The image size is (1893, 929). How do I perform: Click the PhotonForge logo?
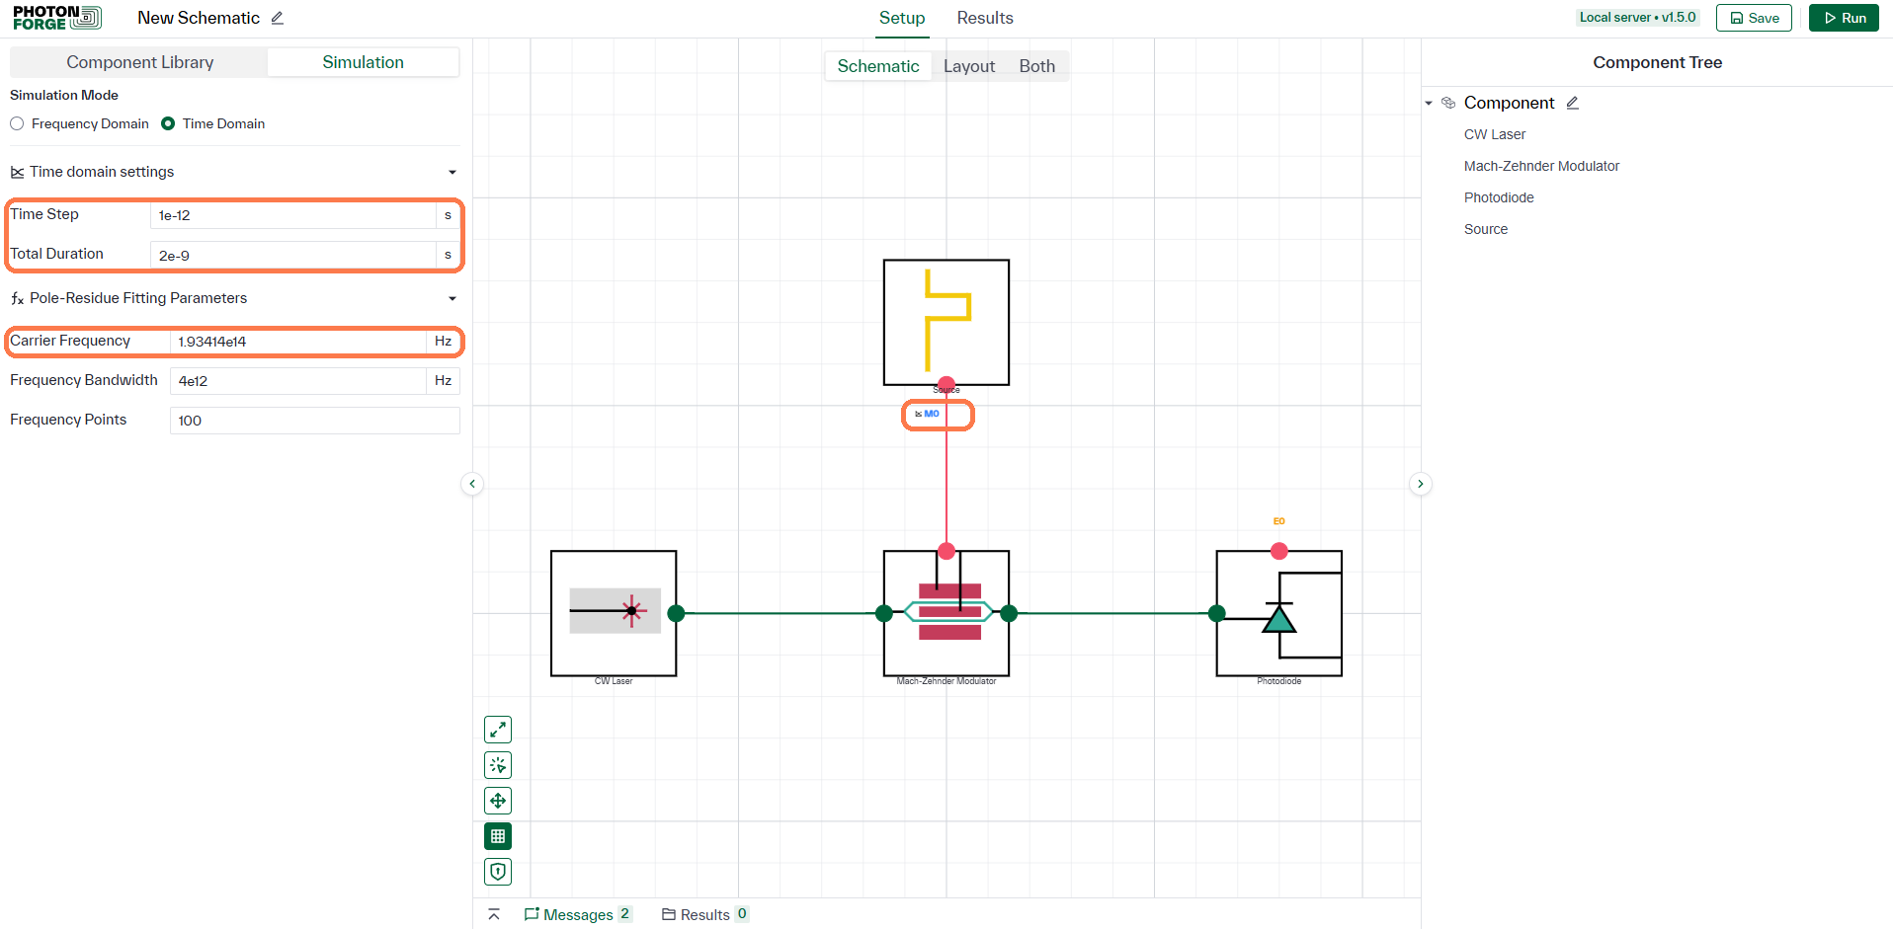click(x=56, y=18)
